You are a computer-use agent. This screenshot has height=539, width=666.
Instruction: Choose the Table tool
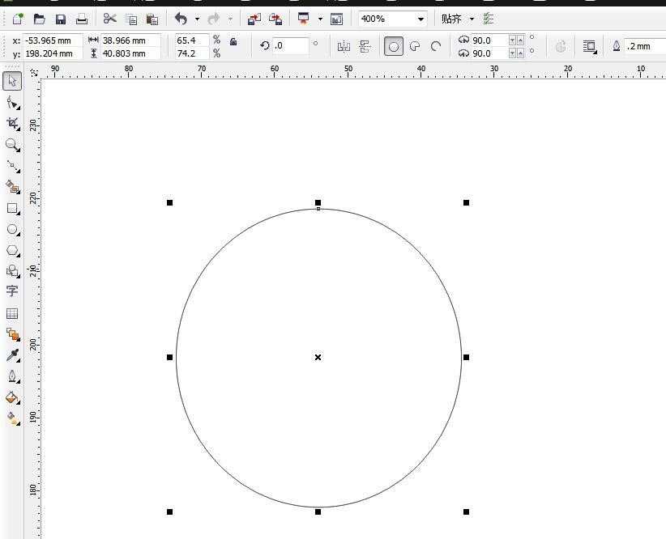tap(12, 314)
